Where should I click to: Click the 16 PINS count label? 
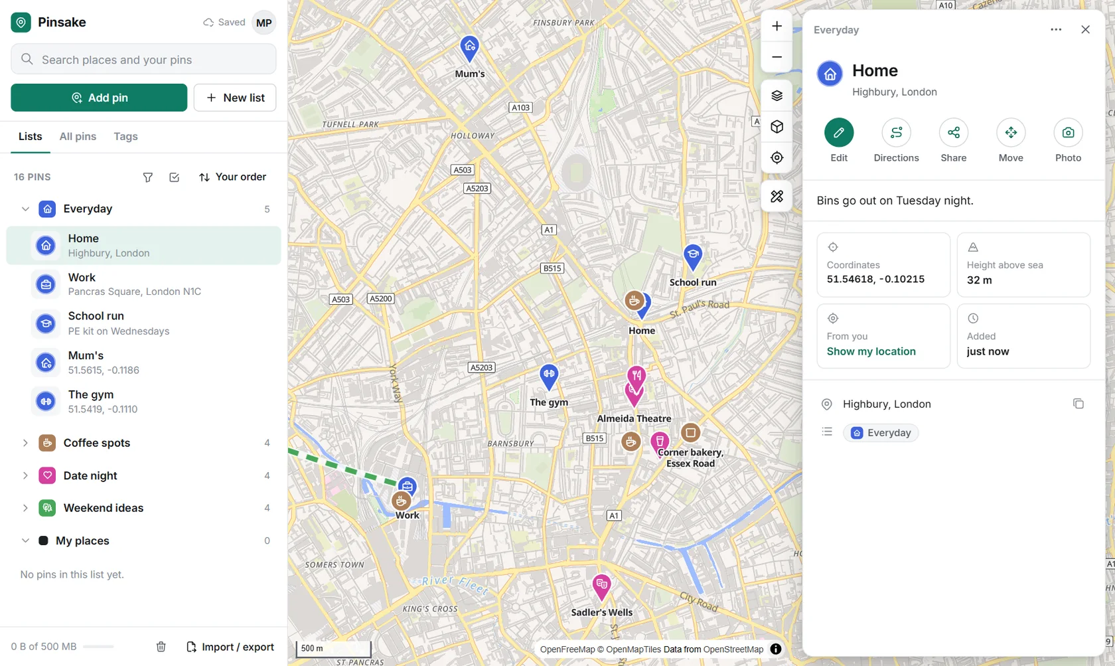coord(33,177)
